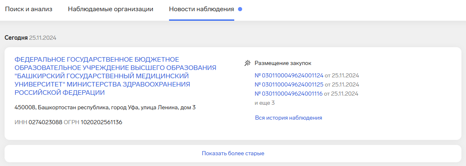This screenshot has width=466, height=166.
Task: Click the date next to procurement ending in 1125
Action: [342, 84]
